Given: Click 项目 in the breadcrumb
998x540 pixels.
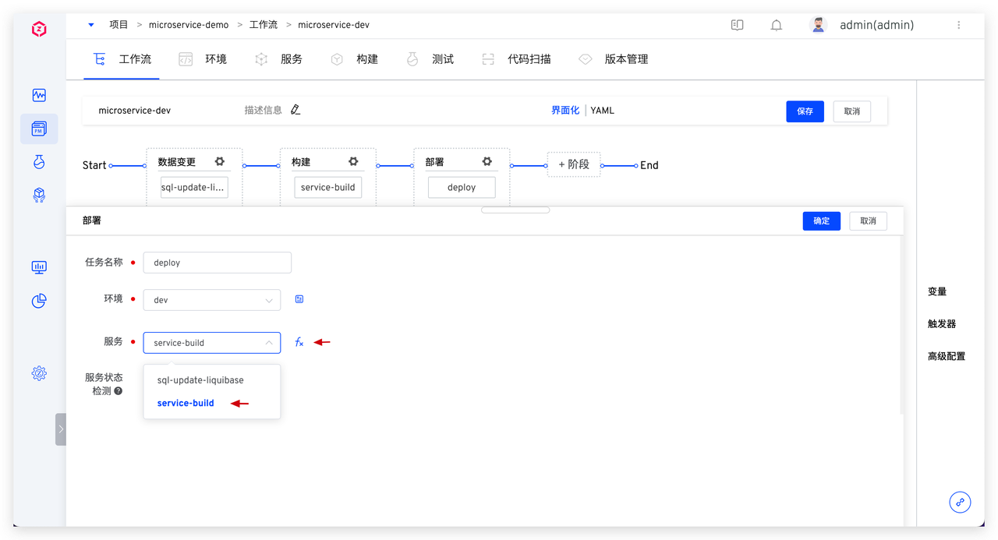Looking at the screenshot, I should 119,25.
